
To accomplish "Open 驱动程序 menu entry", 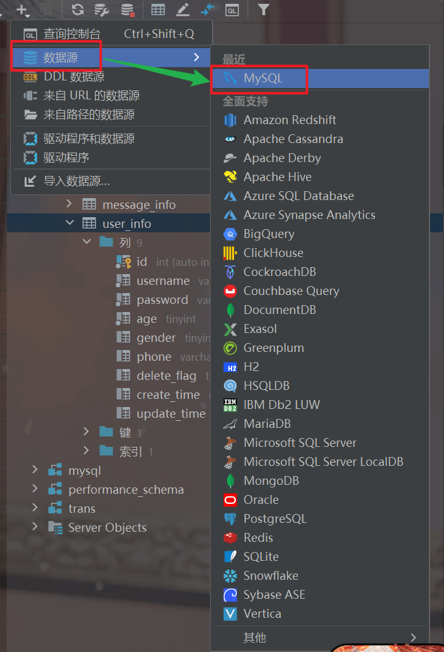I will click(111, 158).
